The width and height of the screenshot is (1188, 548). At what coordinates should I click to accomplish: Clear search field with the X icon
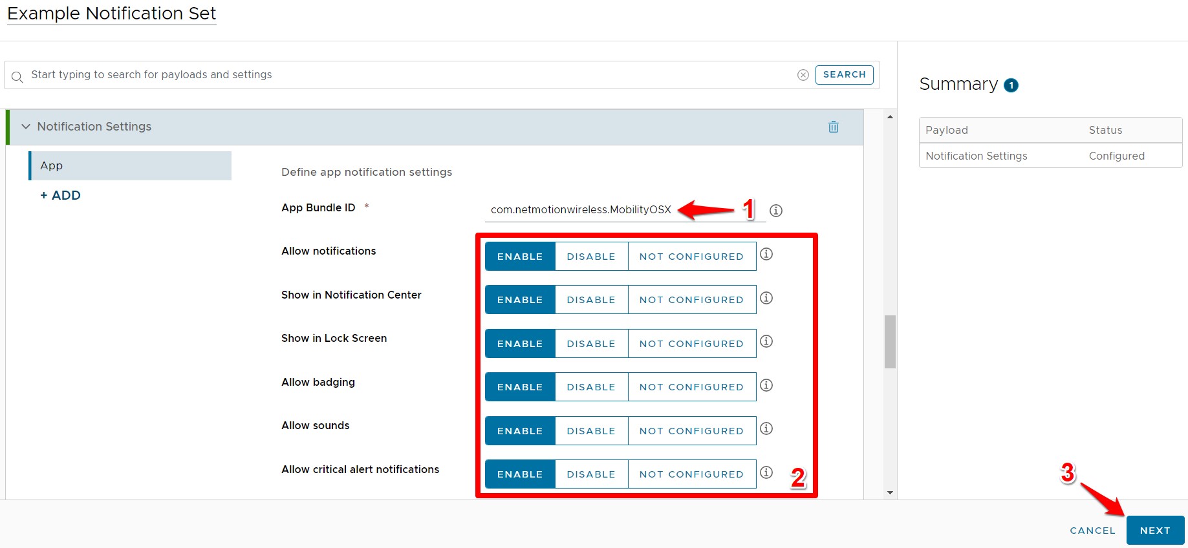(803, 75)
